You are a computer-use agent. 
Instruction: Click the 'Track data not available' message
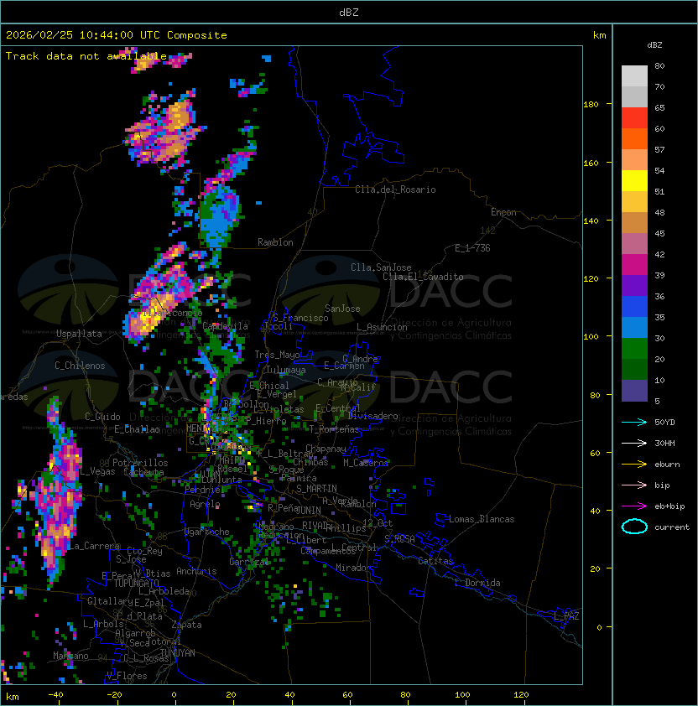86,56
